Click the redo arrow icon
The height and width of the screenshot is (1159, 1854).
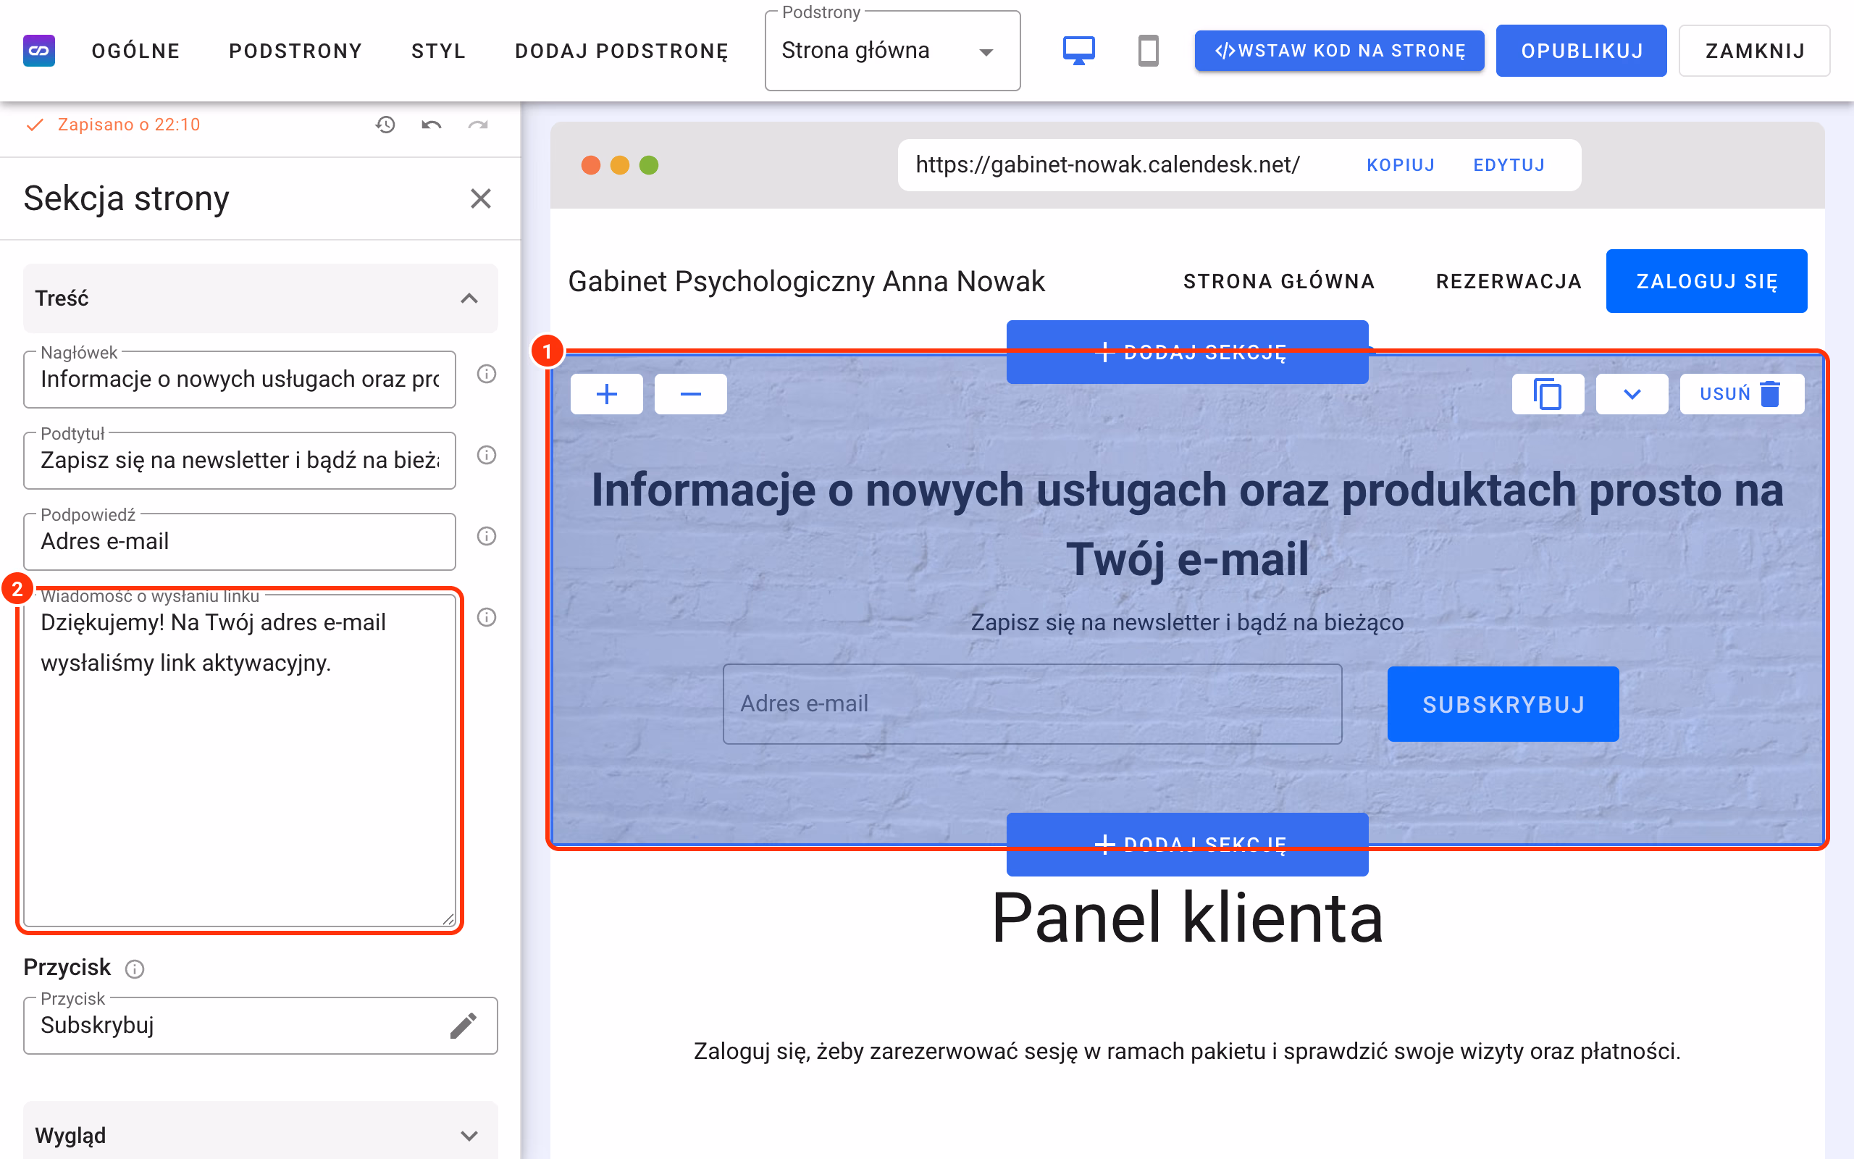(478, 124)
